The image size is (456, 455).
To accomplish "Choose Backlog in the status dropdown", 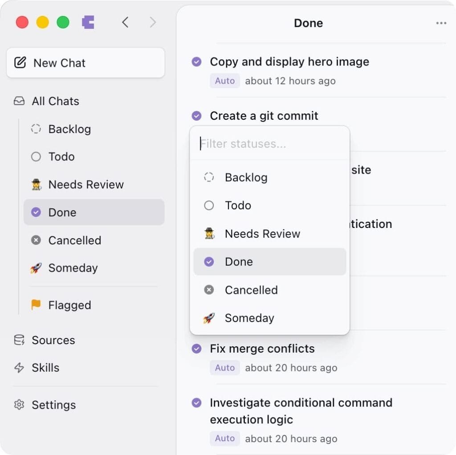I will coord(246,177).
